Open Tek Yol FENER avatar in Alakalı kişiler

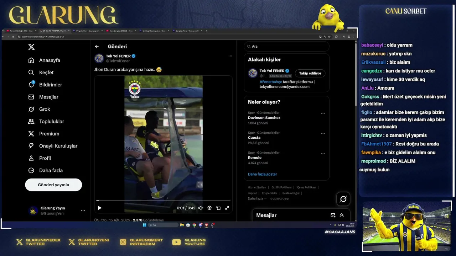click(253, 73)
